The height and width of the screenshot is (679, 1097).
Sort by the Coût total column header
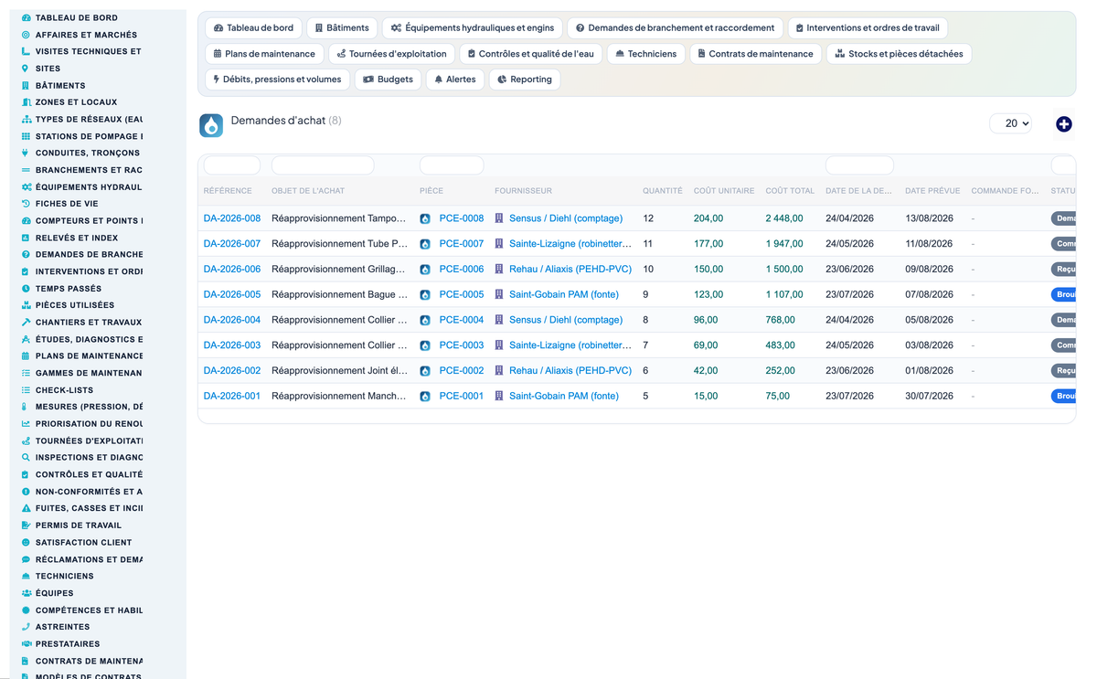point(790,191)
